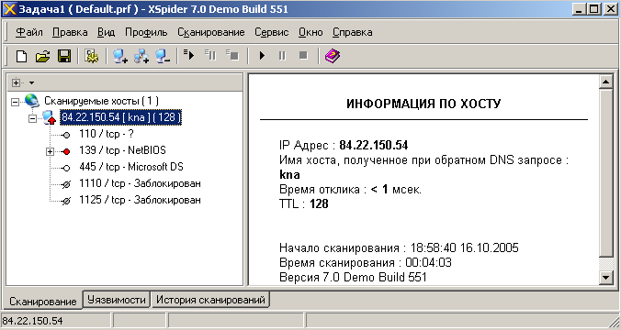Click the globe icon of Сканируемые хосты

[x=32, y=101]
